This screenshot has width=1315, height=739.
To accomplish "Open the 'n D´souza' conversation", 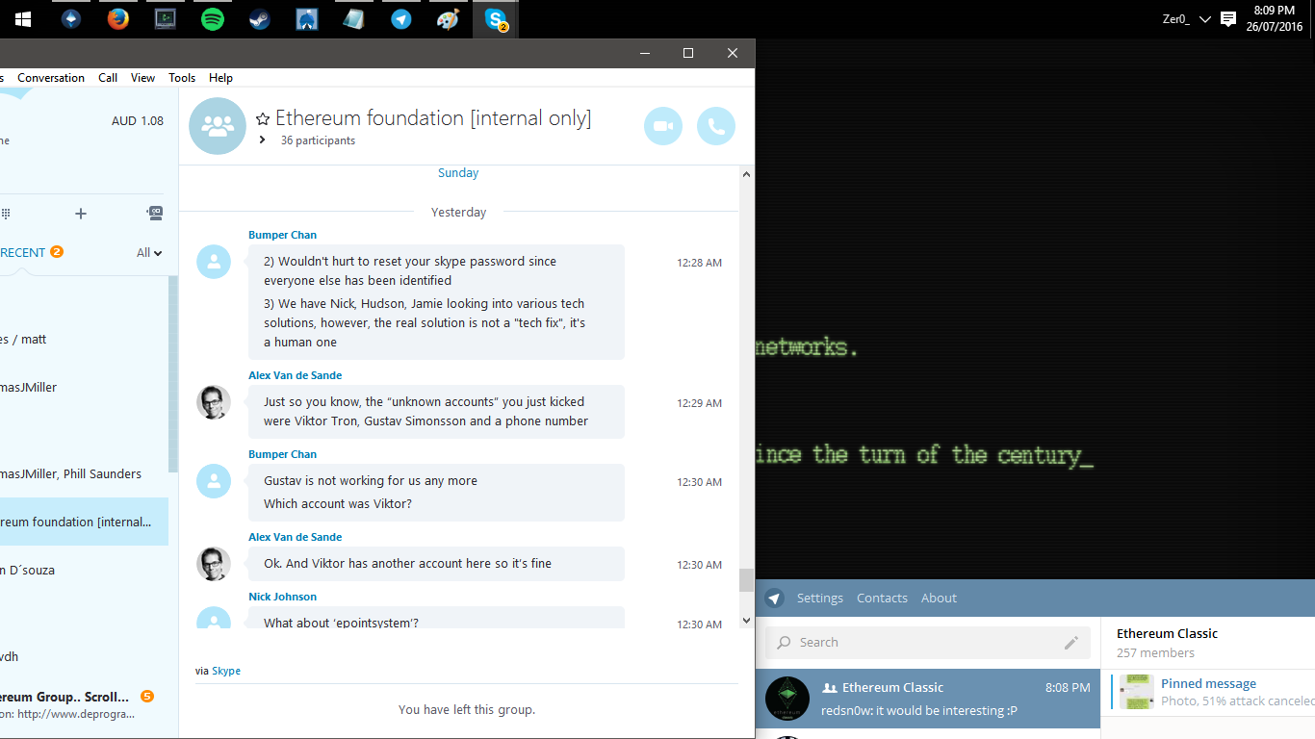I will click(84, 570).
